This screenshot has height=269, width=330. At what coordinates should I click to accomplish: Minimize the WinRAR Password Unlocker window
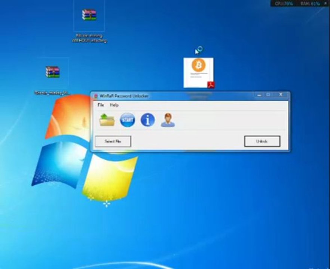pyautogui.click(x=259, y=95)
